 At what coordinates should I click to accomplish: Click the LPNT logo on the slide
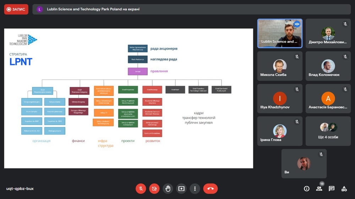tap(23, 40)
